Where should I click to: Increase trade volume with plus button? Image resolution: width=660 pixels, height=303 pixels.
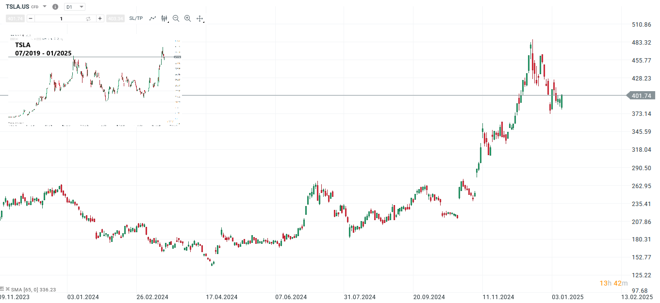tap(100, 18)
